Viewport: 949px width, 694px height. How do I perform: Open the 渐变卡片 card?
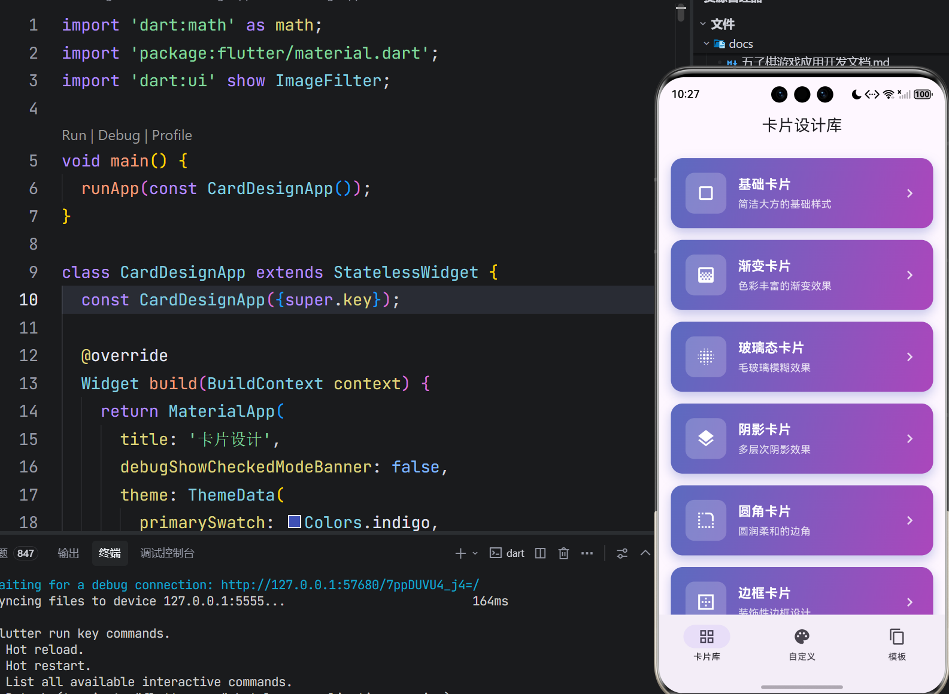point(802,275)
